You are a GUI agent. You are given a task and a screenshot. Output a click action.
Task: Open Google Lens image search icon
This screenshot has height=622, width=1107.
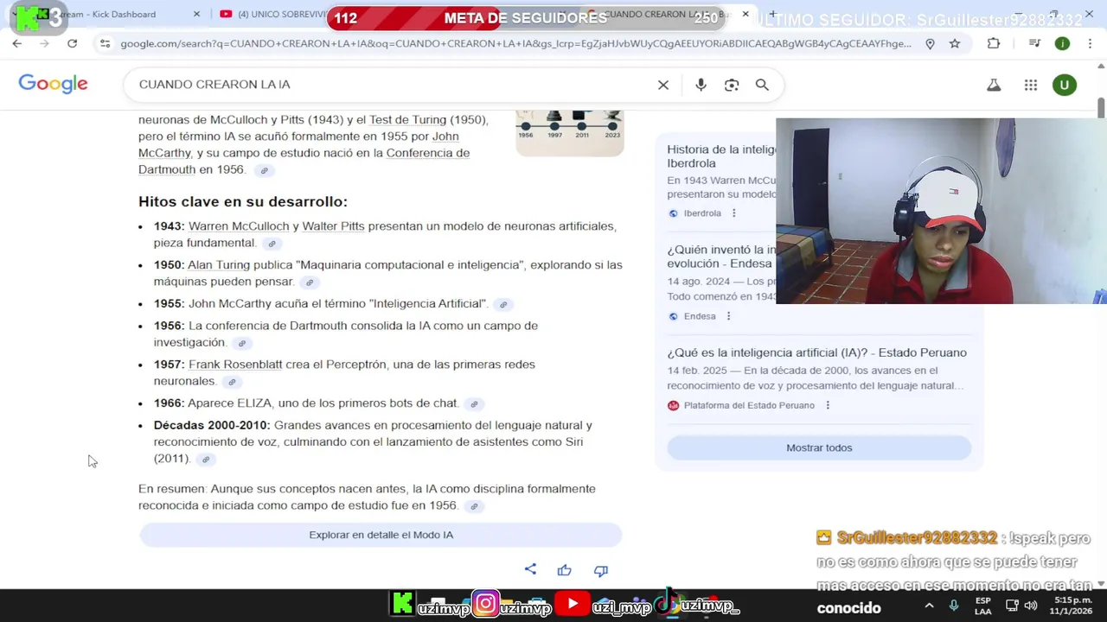pyautogui.click(x=732, y=85)
